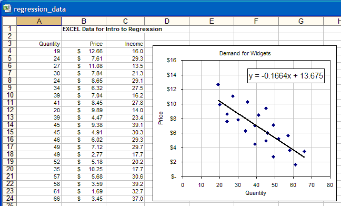Select the price cell 2.77
This screenshot has width=341, height=206.
(84, 154)
